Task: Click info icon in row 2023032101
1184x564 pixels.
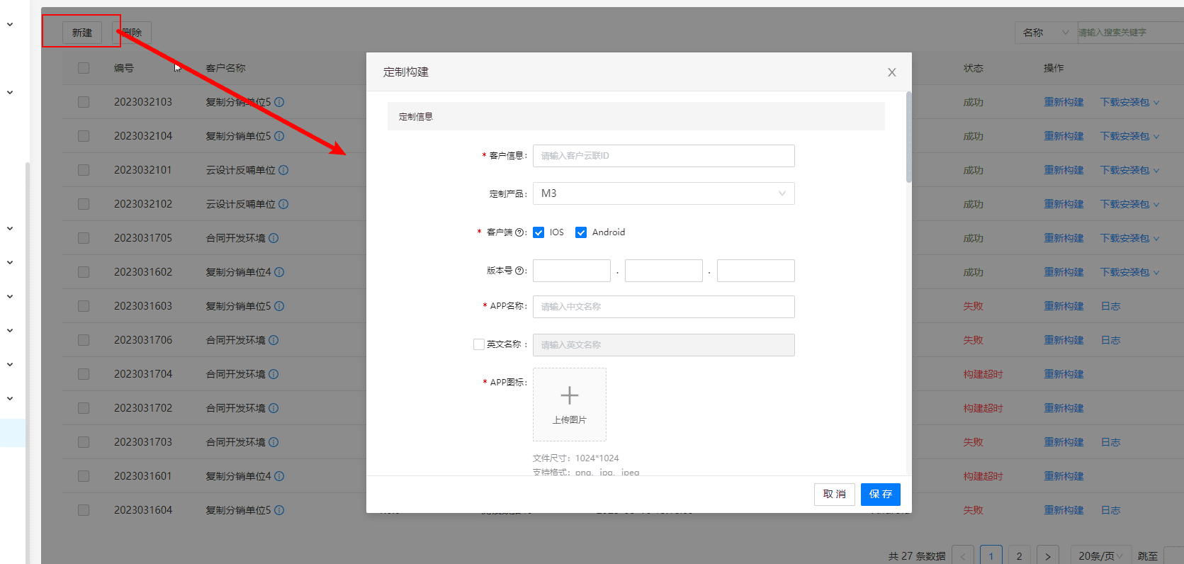Action: click(x=283, y=170)
